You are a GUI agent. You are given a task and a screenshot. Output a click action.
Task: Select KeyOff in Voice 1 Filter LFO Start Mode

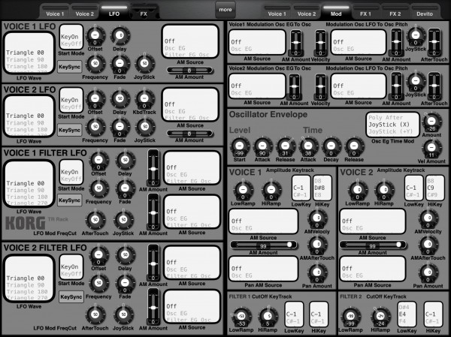[71, 179]
